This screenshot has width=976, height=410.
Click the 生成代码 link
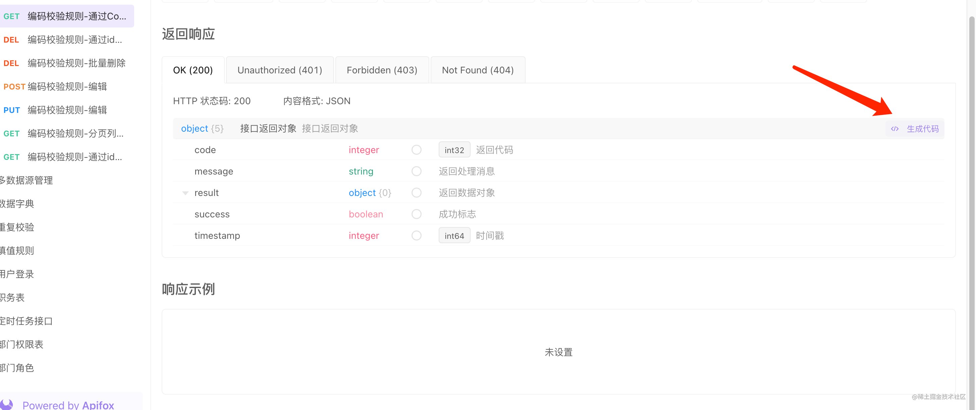pyautogui.click(x=922, y=129)
